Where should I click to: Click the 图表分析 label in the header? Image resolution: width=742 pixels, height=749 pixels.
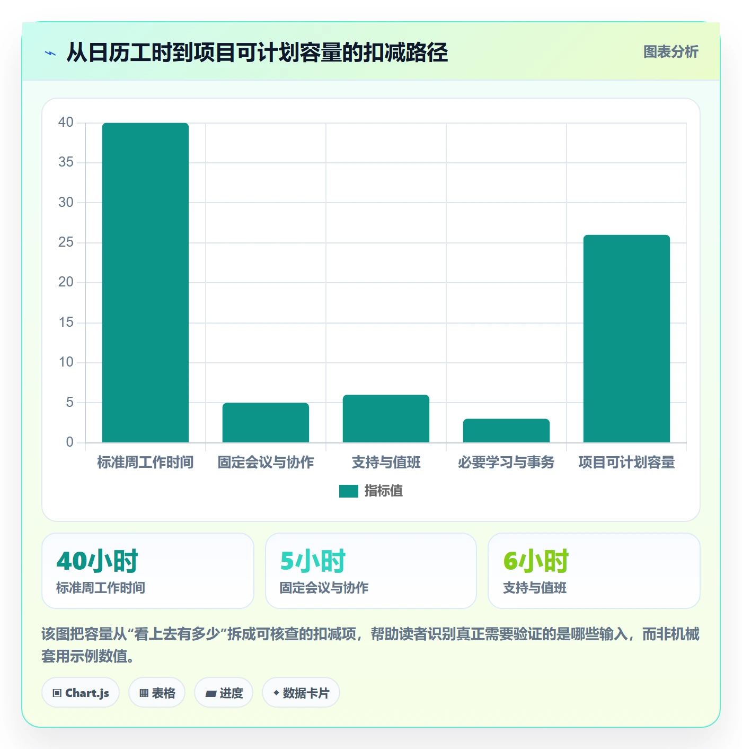click(x=670, y=52)
